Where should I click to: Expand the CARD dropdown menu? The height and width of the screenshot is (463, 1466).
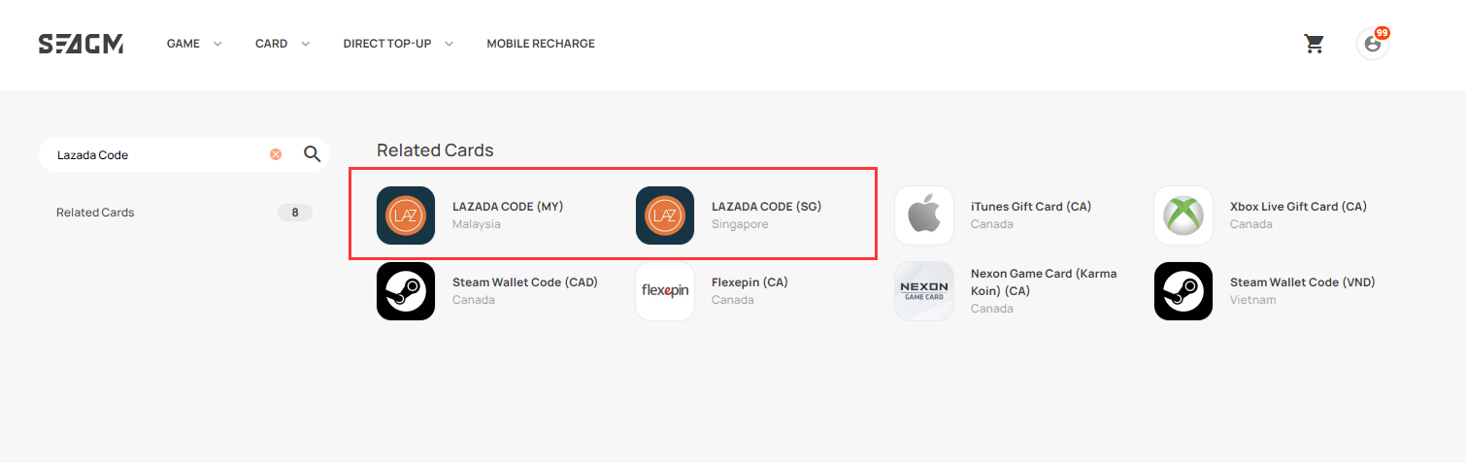click(283, 44)
